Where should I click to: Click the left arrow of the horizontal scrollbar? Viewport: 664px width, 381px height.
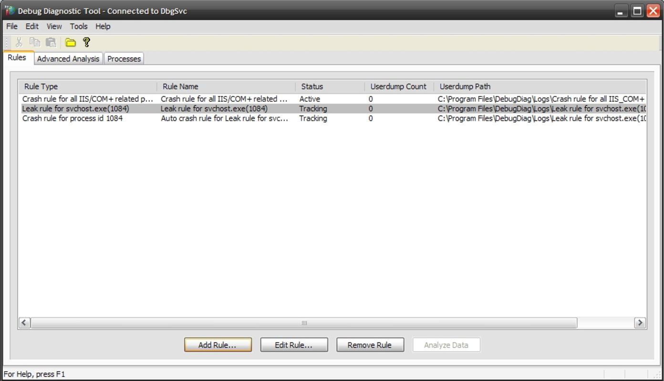click(x=24, y=322)
